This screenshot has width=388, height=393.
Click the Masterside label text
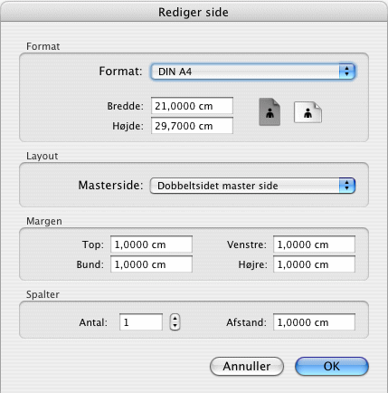110,185
